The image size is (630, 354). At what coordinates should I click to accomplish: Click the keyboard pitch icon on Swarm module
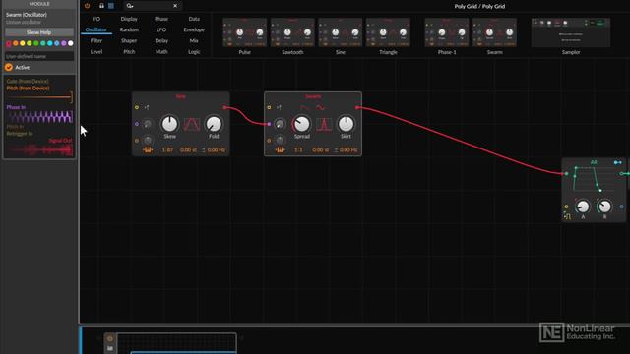click(x=280, y=149)
